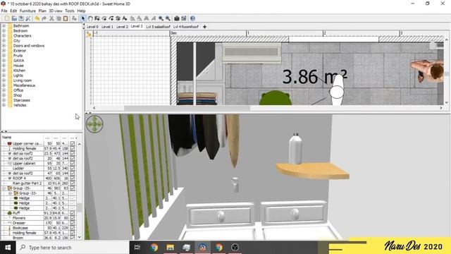Click the Redo arrow icon

click(x=44, y=18)
